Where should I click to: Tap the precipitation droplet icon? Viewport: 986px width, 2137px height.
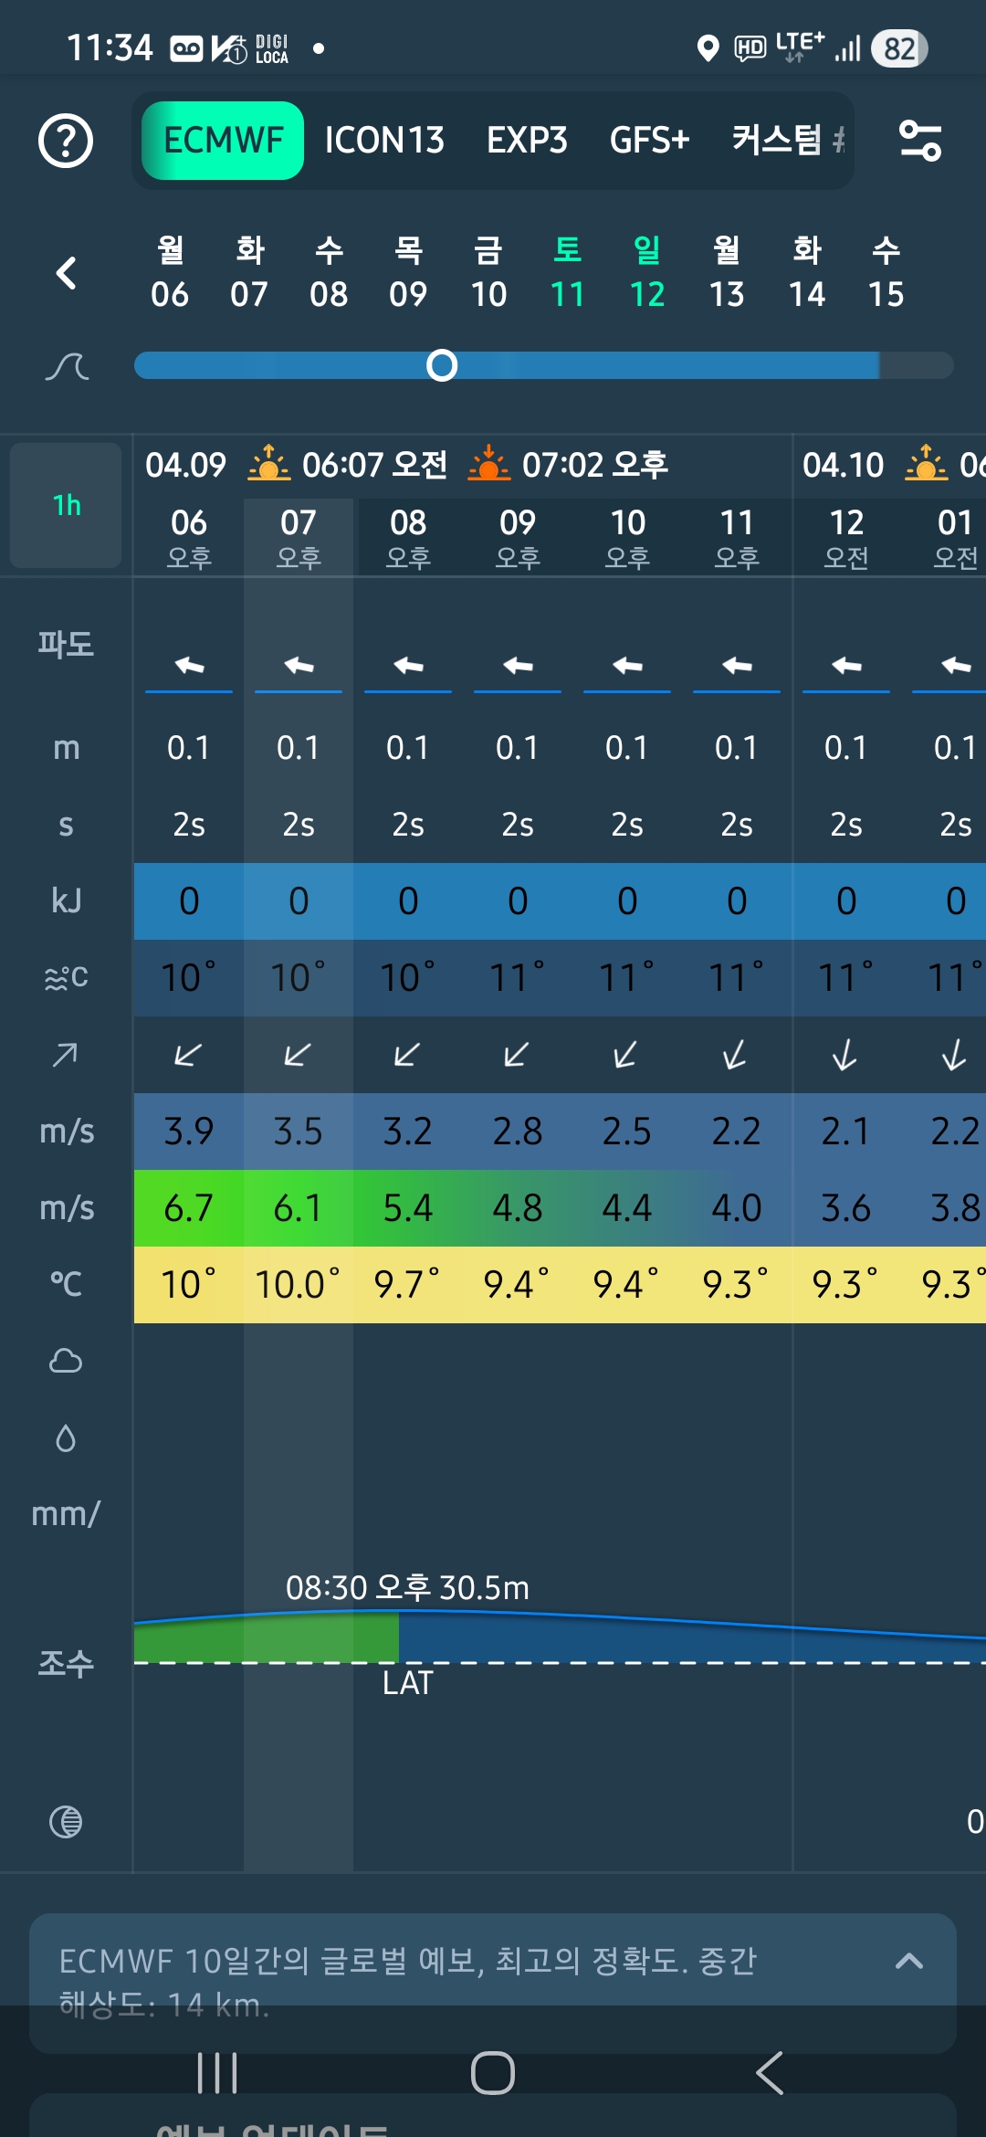tap(66, 1438)
